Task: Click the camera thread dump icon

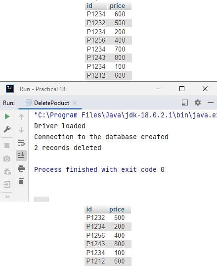Action: point(7,159)
